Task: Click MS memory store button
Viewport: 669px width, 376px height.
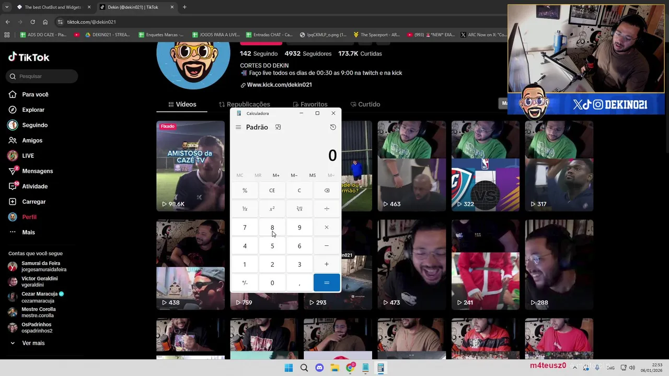Action: click(313, 175)
